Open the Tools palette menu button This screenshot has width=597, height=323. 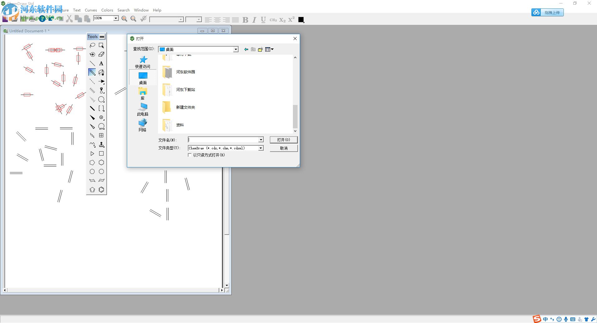102,37
